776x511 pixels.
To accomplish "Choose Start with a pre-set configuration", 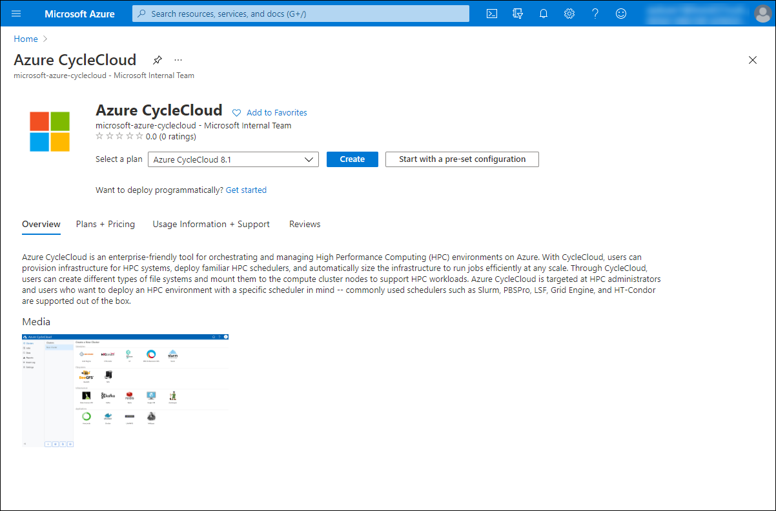I will point(462,159).
